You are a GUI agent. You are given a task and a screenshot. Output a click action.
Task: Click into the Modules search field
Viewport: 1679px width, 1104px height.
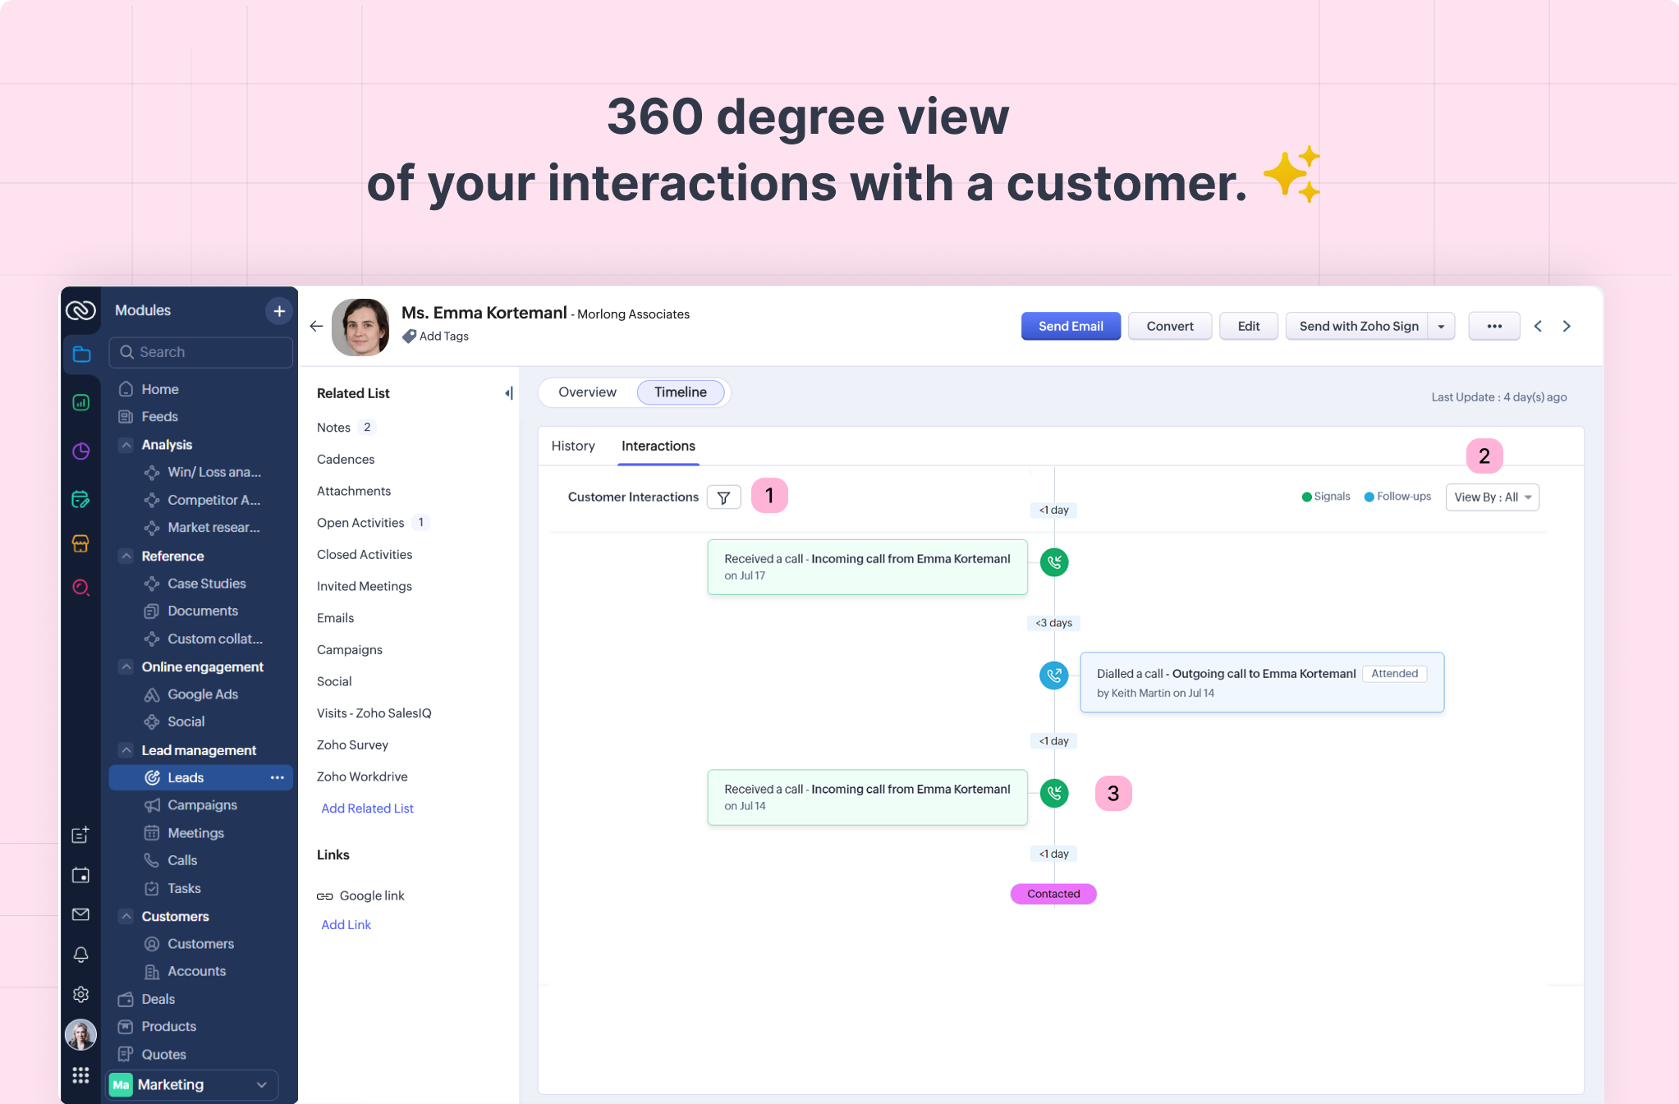point(201,352)
